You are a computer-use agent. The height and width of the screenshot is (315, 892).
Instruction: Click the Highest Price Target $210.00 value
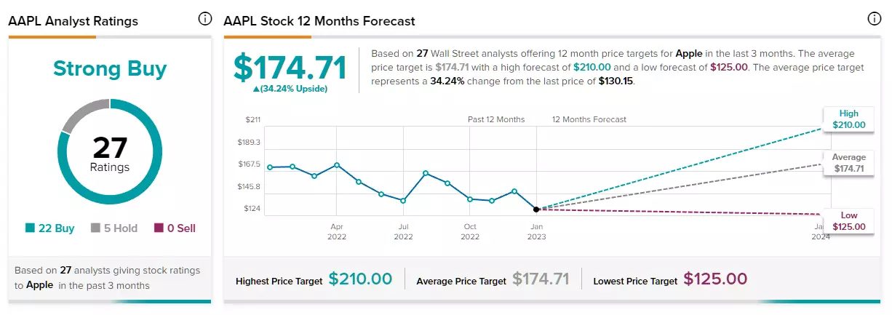tap(360, 279)
